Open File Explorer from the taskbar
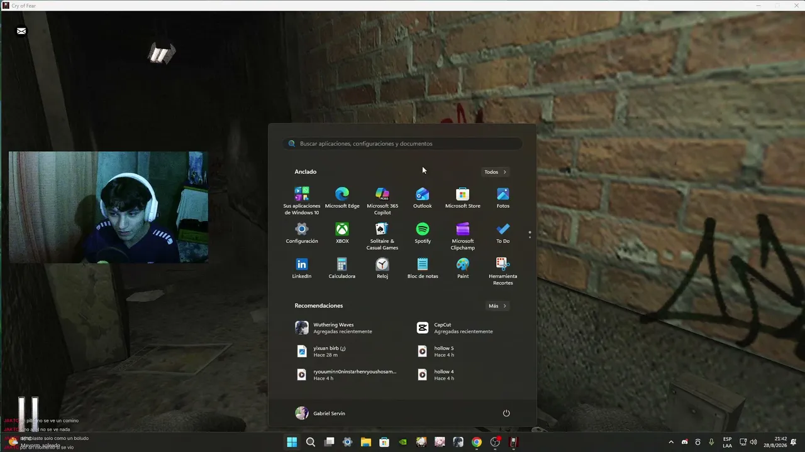This screenshot has height=452, width=805. 365,442
